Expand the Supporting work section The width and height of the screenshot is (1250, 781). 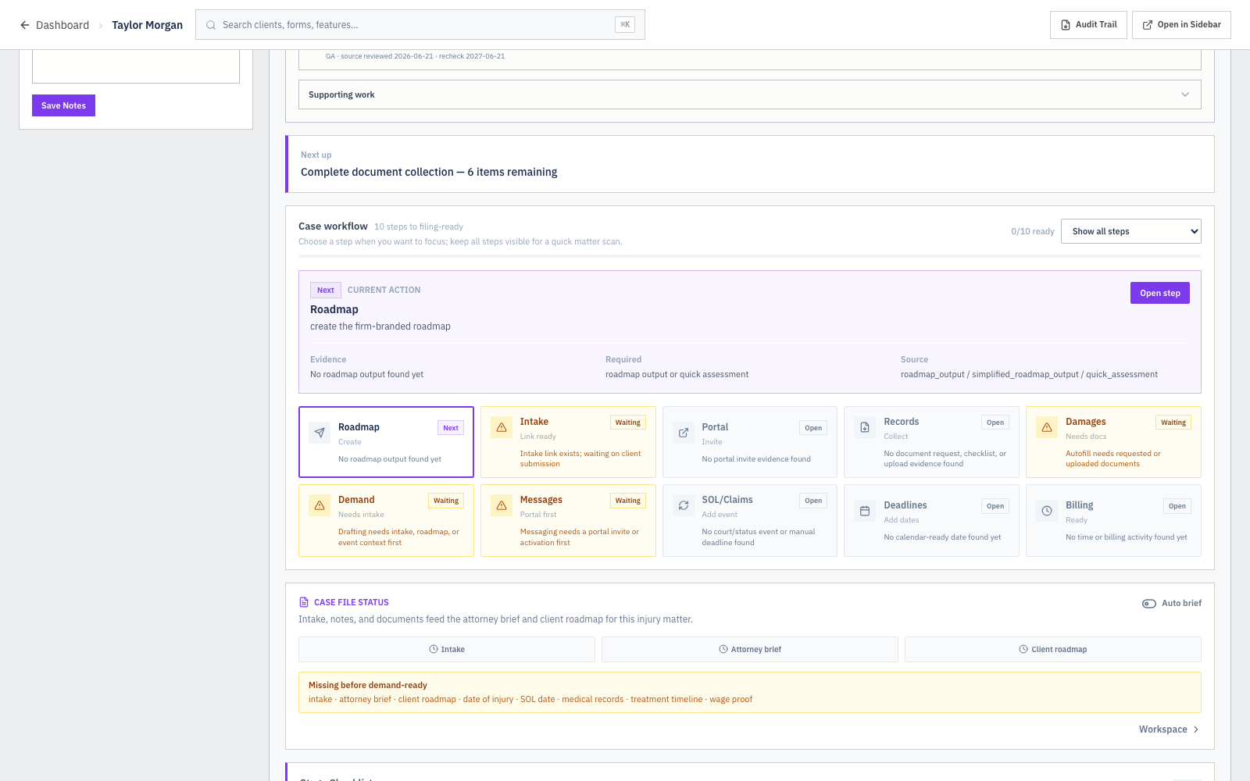tap(750, 95)
